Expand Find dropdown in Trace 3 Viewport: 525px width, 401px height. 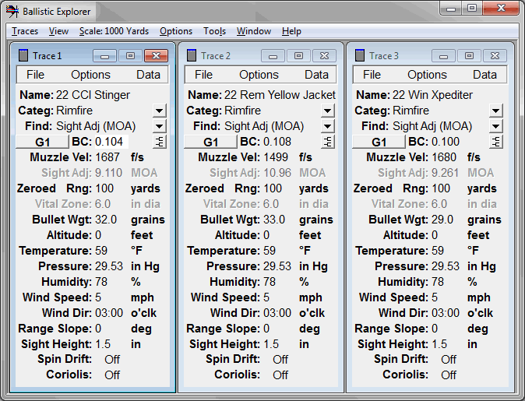click(496, 126)
